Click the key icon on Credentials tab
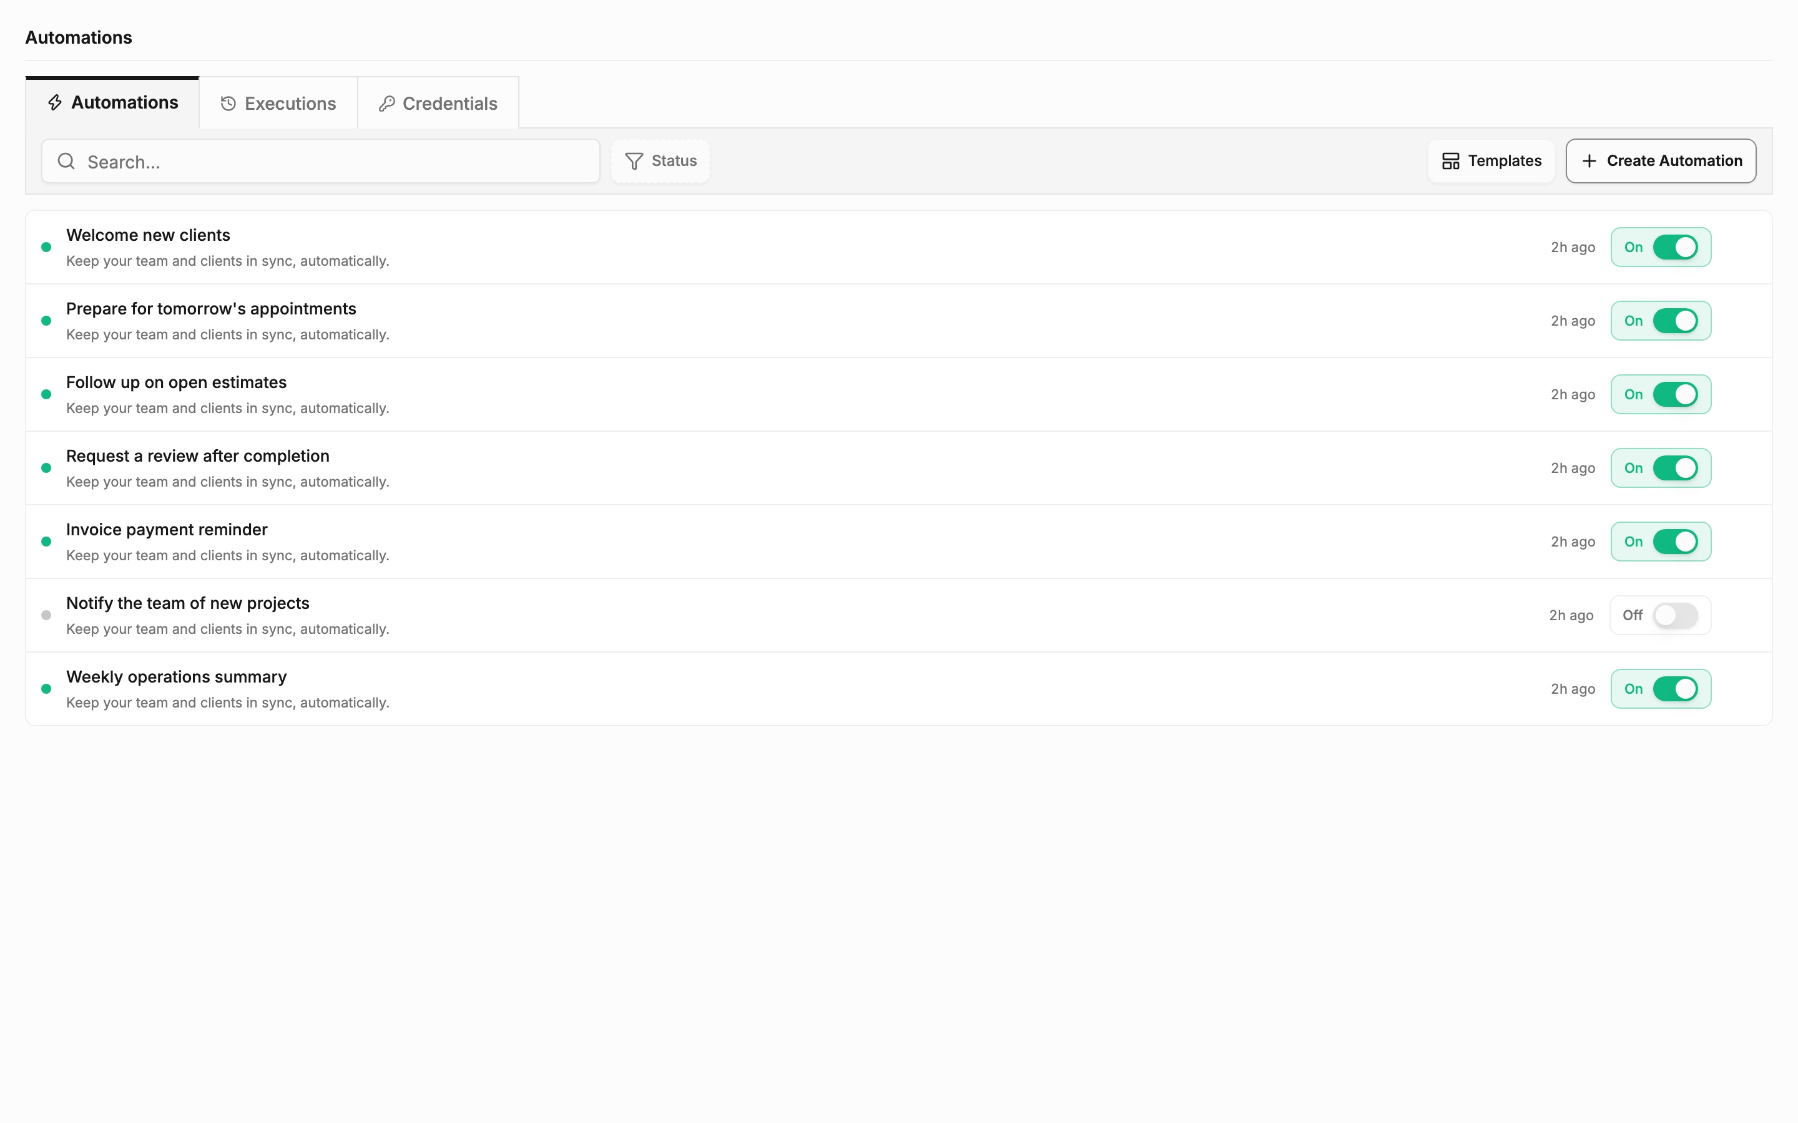Screen dimensions: 1798x1123 tap(386, 104)
